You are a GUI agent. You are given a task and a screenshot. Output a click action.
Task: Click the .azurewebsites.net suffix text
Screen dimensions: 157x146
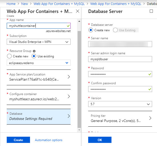point(58,31)
